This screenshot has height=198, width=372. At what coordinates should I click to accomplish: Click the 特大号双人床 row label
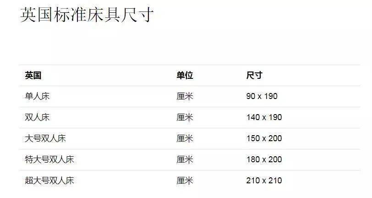click(49, 159)
